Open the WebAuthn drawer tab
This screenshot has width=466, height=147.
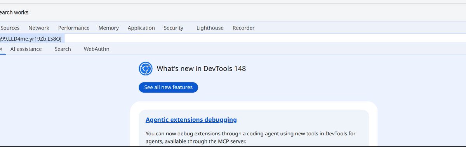[96, 49]
